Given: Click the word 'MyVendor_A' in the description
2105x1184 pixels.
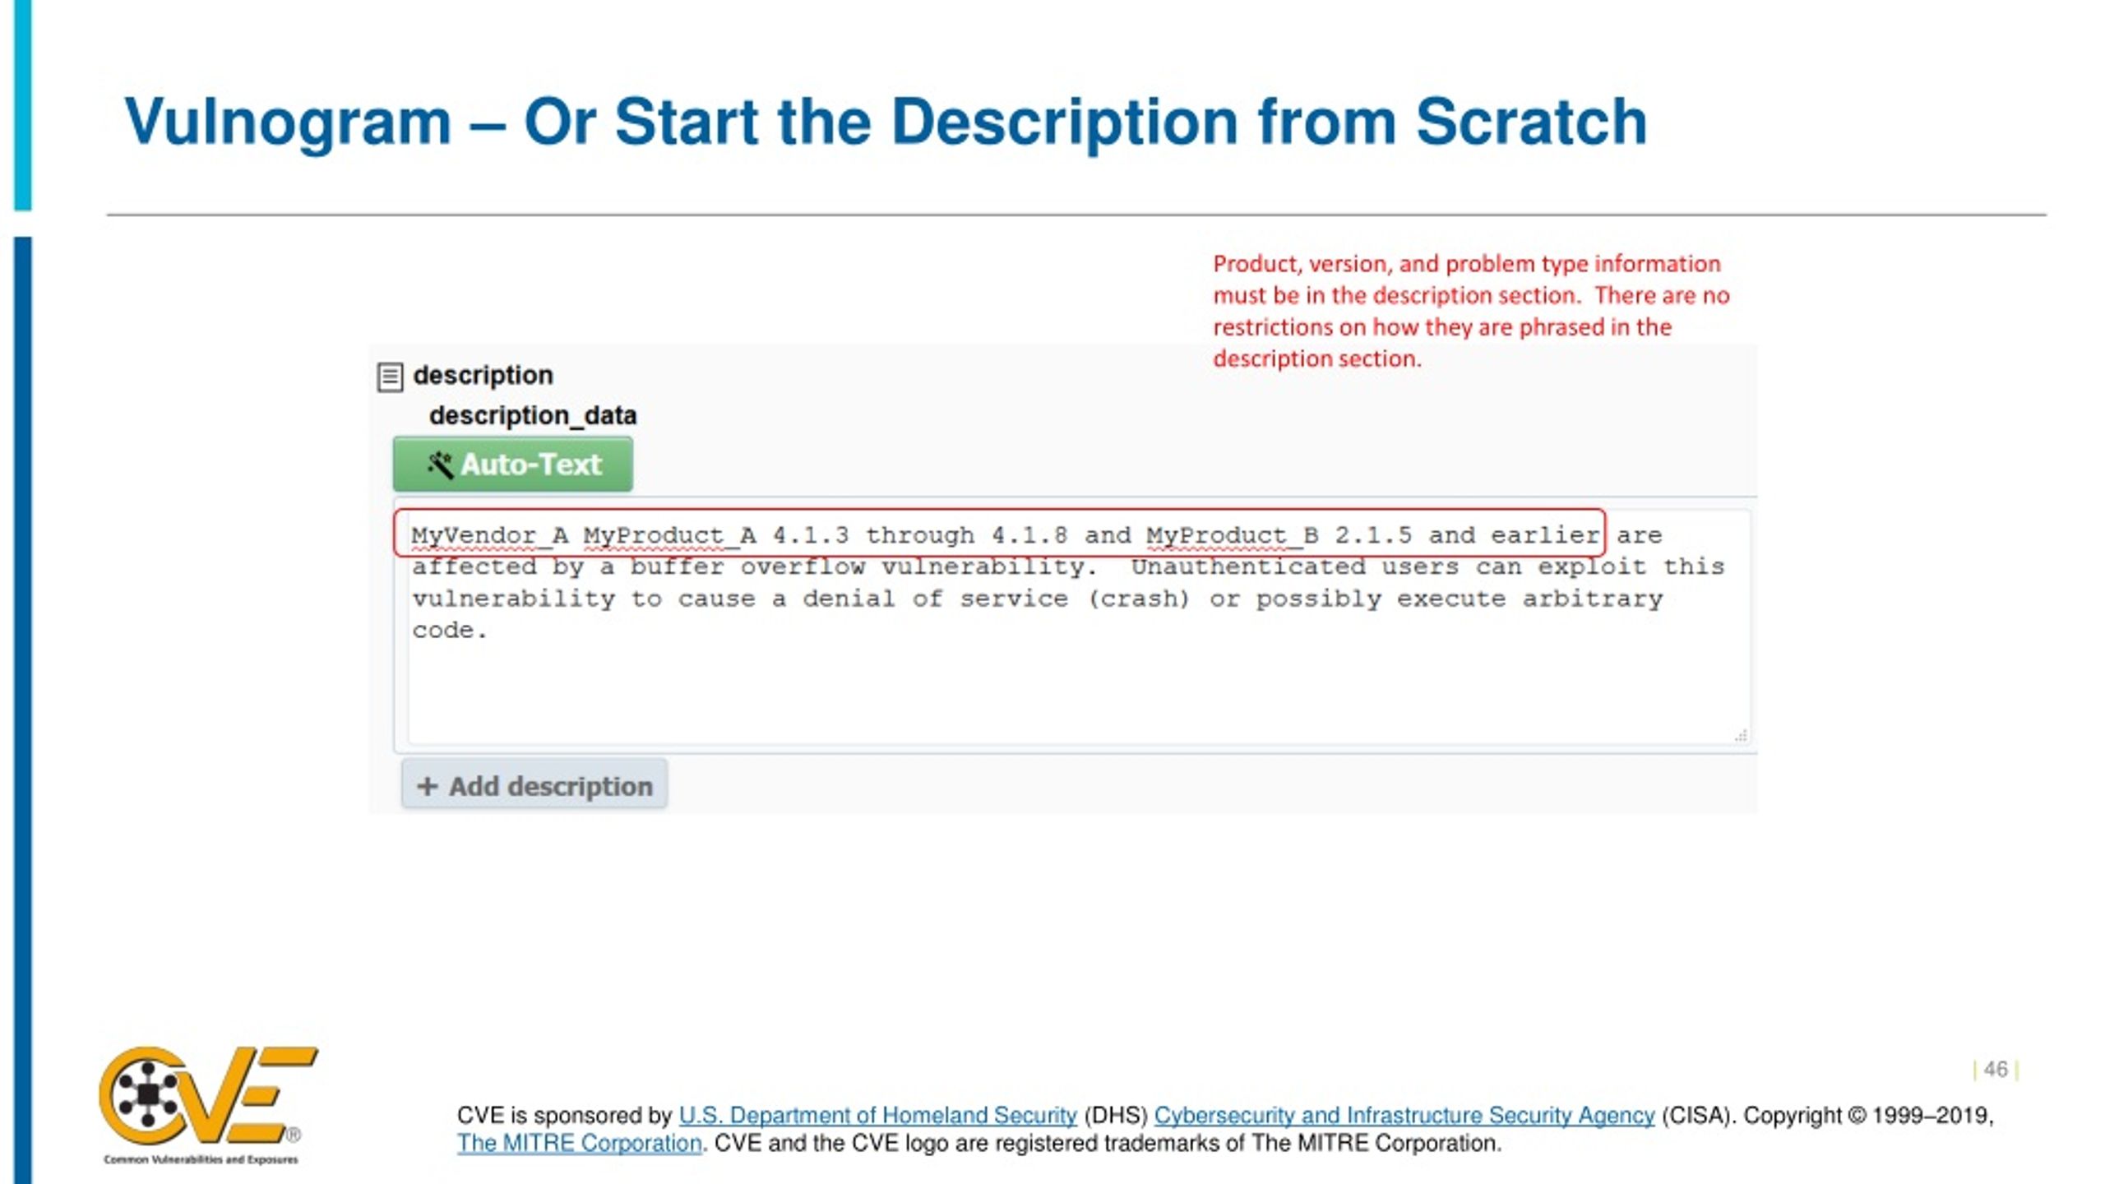Looking at the screenshot, I should point(489,535).
